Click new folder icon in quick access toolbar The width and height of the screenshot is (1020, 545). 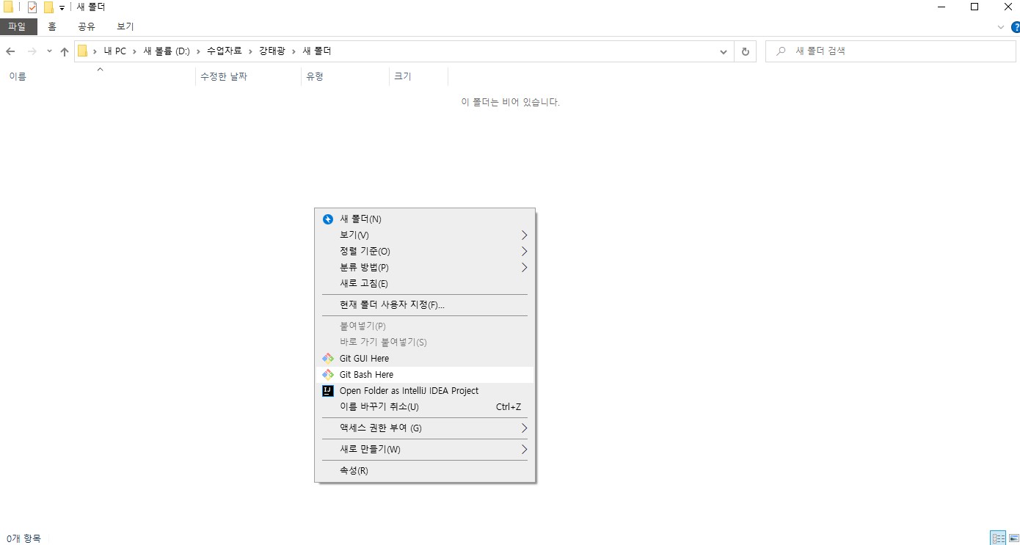click(48, 7)
